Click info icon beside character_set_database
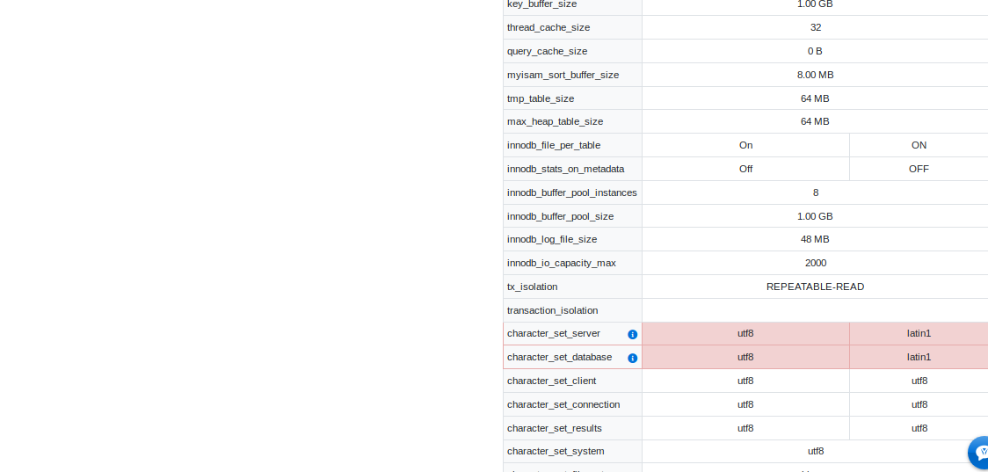Viewport: 988px width, 472px height. tap(633, 358)
